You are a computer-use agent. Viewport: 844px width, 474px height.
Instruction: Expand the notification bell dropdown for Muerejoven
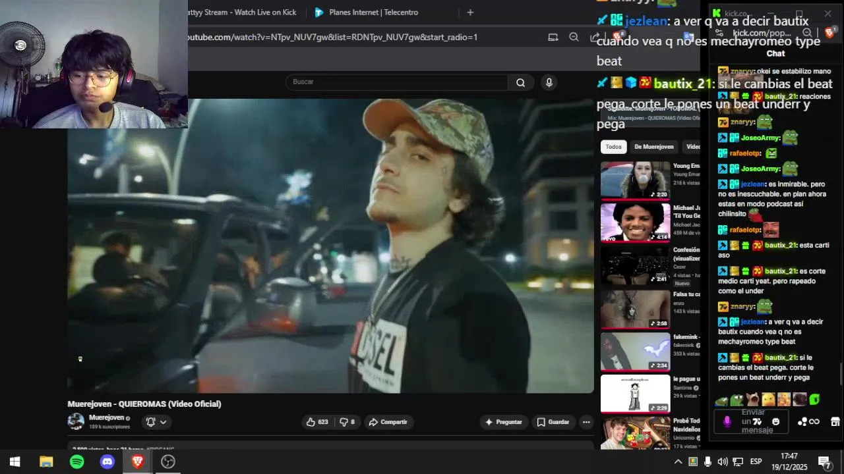coord(156,422)
